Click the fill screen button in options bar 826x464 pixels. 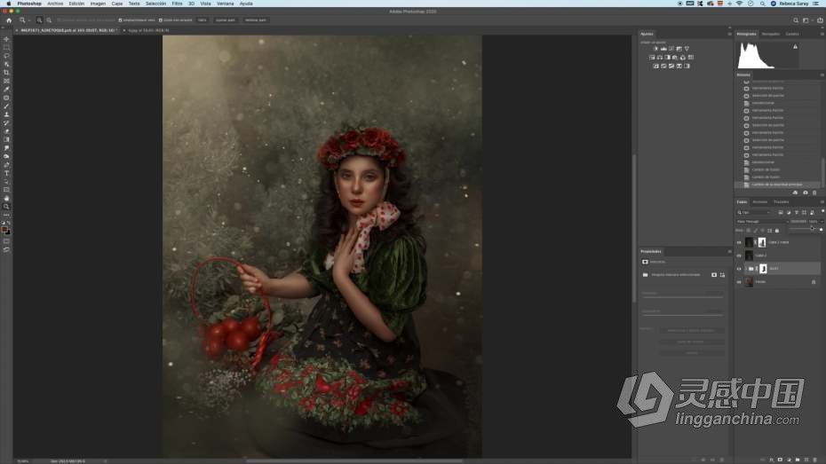coord(256,20)
